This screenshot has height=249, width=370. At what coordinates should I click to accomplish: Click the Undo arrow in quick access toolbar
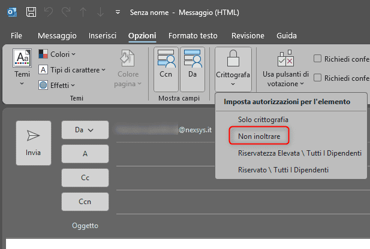tap(49, 12)
